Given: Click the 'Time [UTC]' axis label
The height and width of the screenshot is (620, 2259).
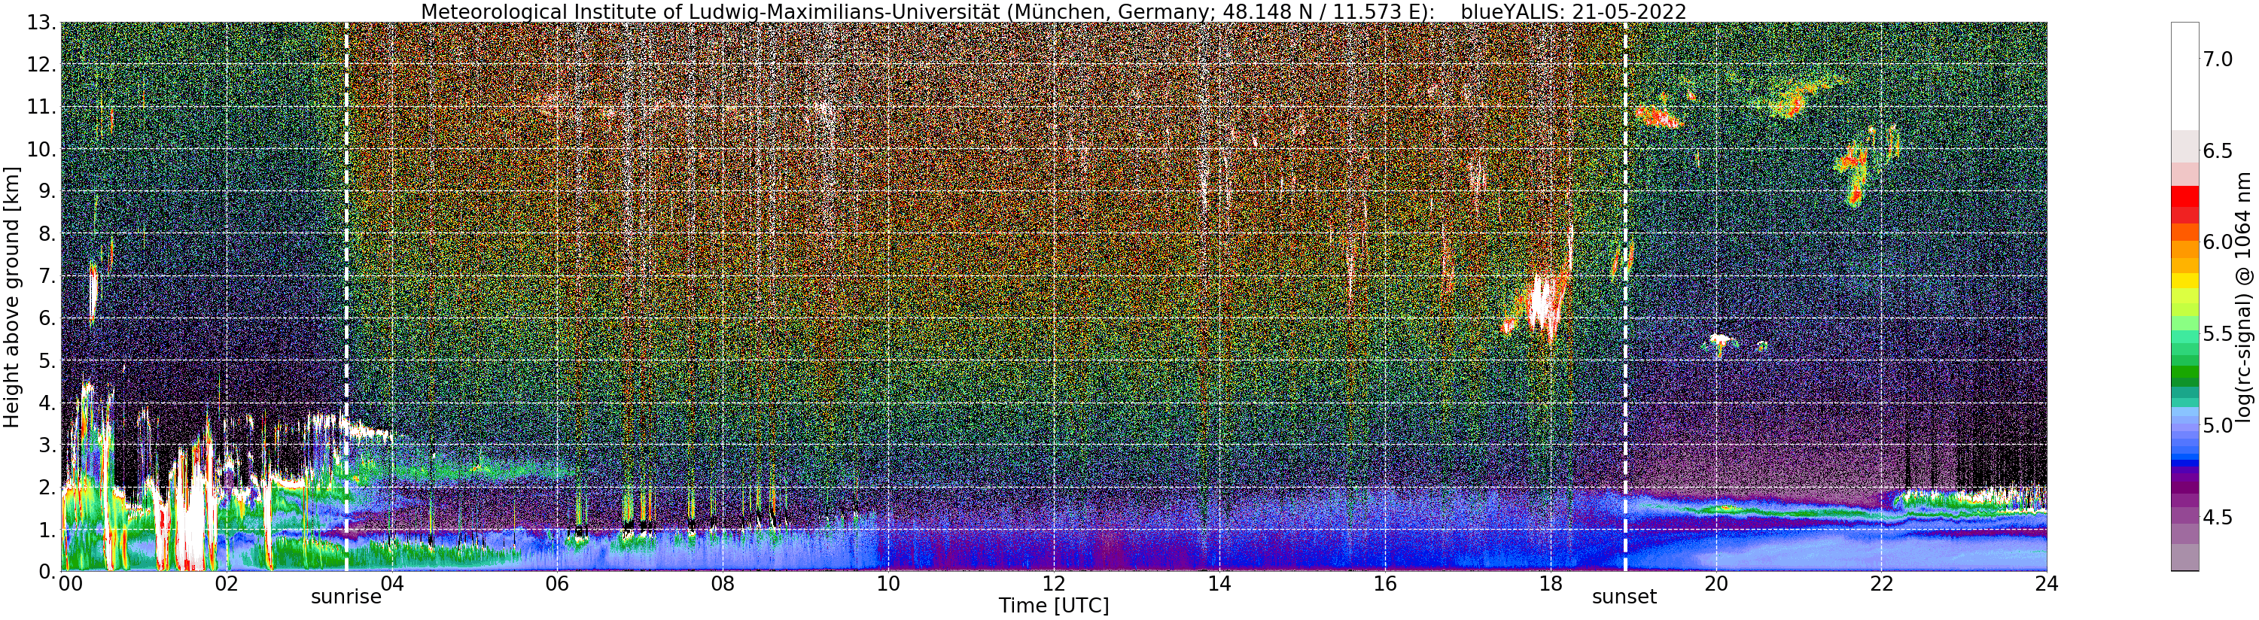Looking at the screenshot, I should pos(1053,605).
